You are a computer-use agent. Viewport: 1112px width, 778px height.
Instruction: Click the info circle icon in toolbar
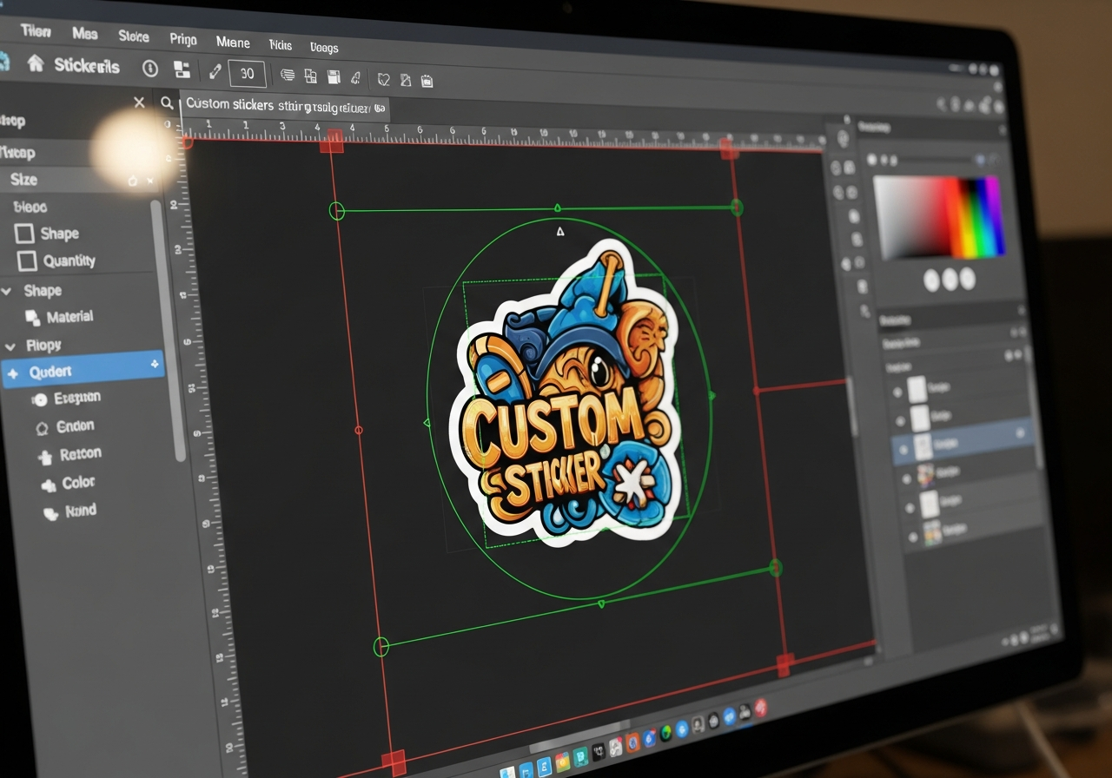click(x=150, y=69)
